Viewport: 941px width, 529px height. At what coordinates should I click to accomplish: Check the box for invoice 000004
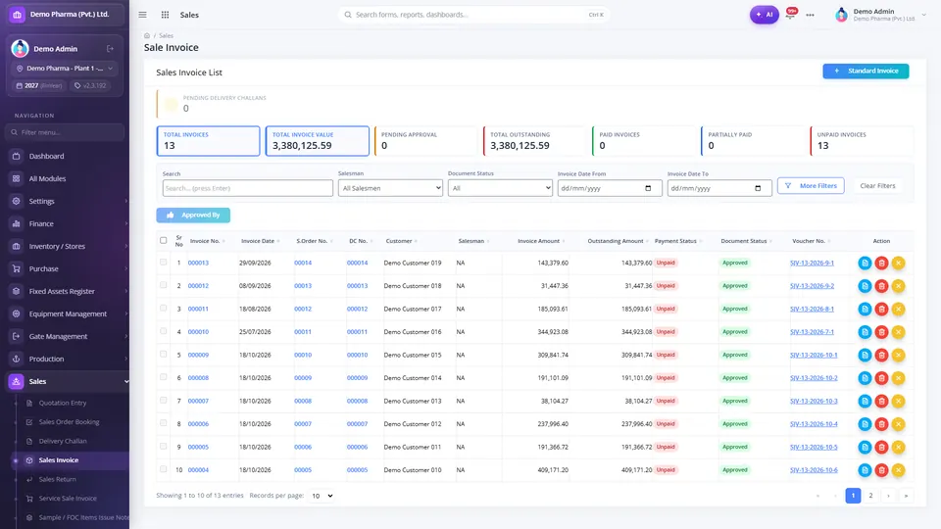164,469
